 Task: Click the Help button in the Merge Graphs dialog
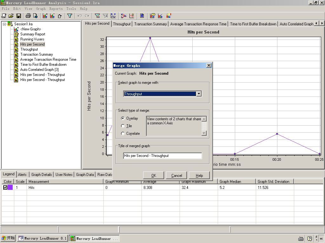pyautogui.click(x=199, y=175)
